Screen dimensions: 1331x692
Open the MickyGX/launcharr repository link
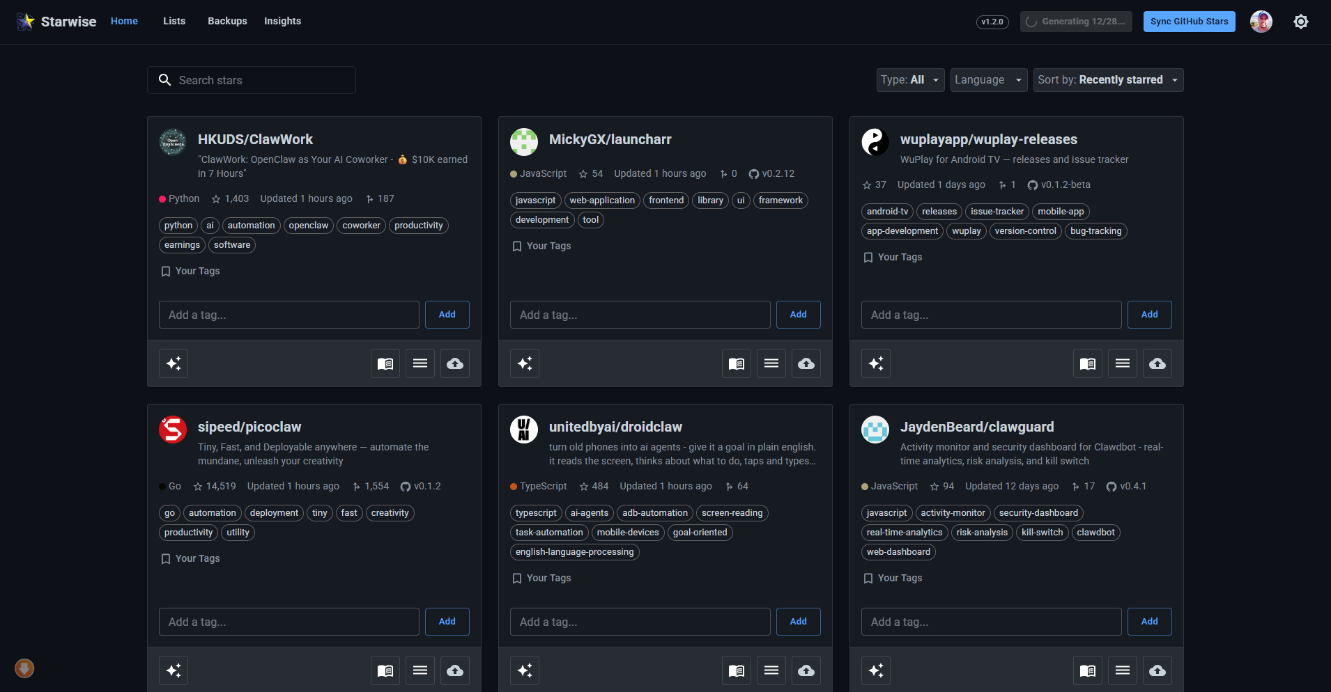tap(610, 139)
